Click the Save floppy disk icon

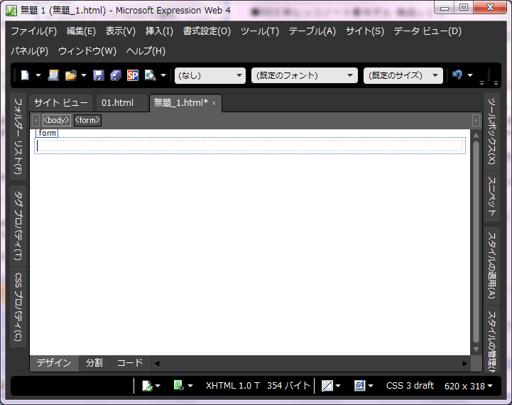click(99, 75)
